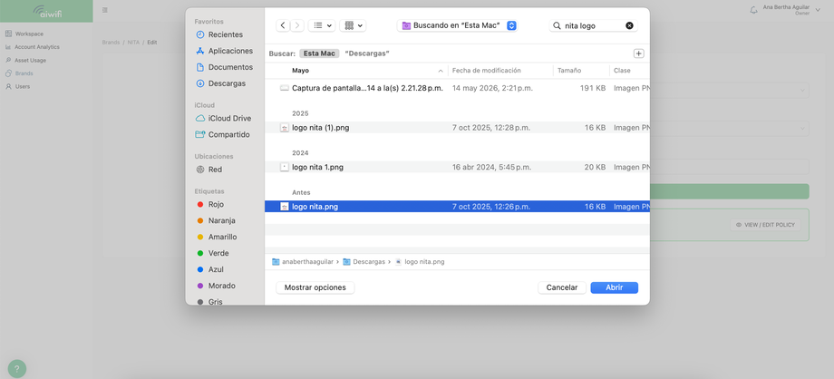Screen dimensions: 834x379
Task: Click the VIEW / EDIT POLICY button
Action: [765, 225]
